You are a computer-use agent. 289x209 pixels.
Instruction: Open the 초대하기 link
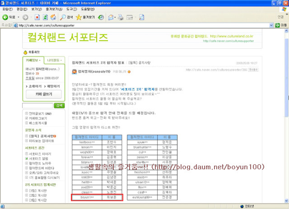(x=35, y=86)
